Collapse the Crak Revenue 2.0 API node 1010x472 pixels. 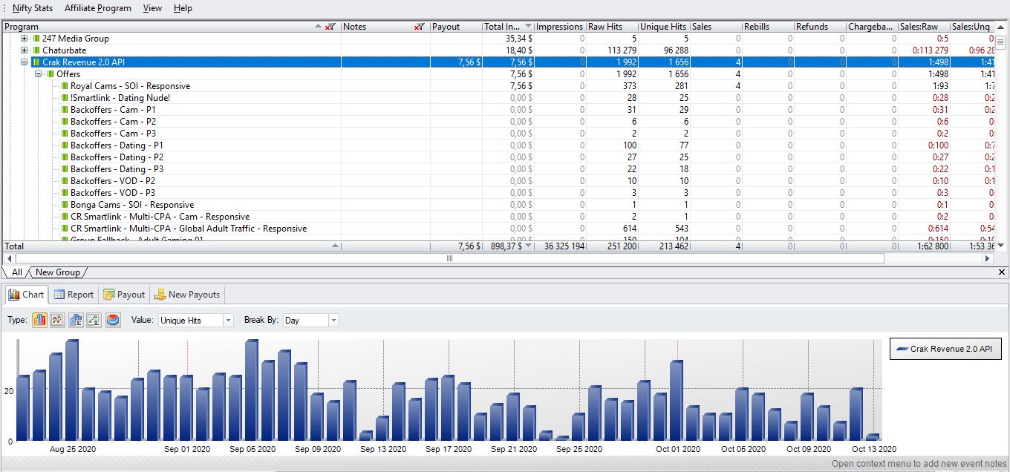[25, 62]
